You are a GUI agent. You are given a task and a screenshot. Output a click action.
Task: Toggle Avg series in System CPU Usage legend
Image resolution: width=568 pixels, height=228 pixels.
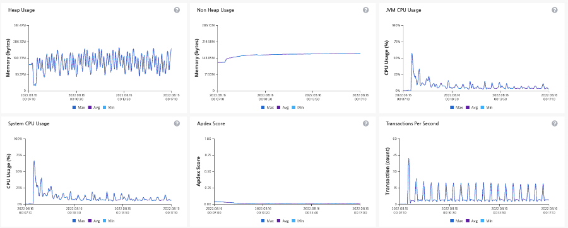pos(94,221)
